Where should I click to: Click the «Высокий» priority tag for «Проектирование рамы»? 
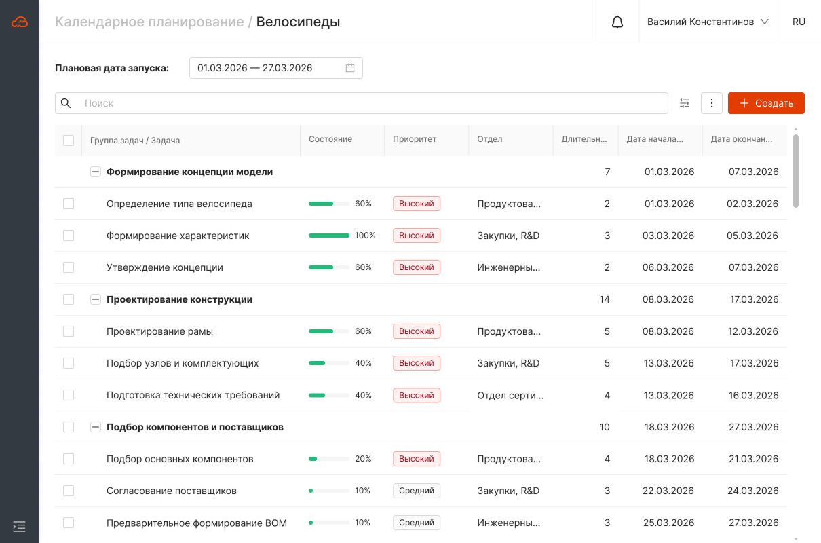416,331
